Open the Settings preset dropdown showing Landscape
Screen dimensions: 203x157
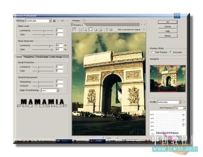click(x=39, y=21)
